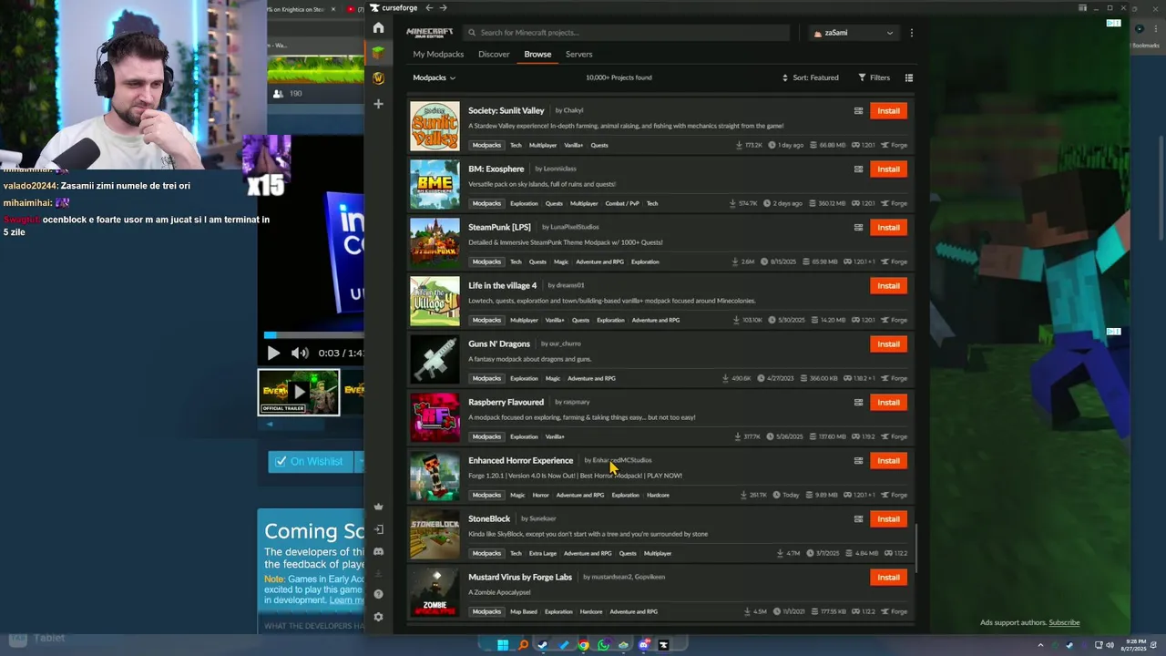This screenshot has height=656, width=1166.
Task: Open the crown premium icon in sidebar
Action: 378,507
